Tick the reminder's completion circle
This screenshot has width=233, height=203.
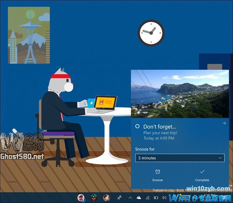tap(138, 126)
